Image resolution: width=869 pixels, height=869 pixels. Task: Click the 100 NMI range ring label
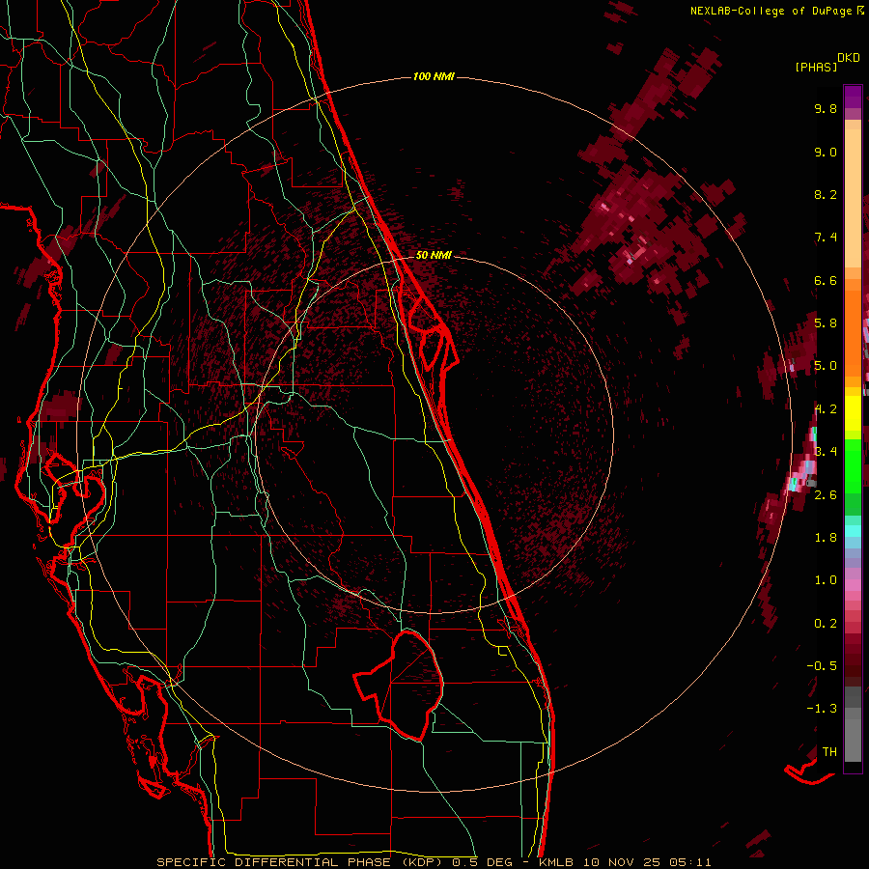(434, 76)
